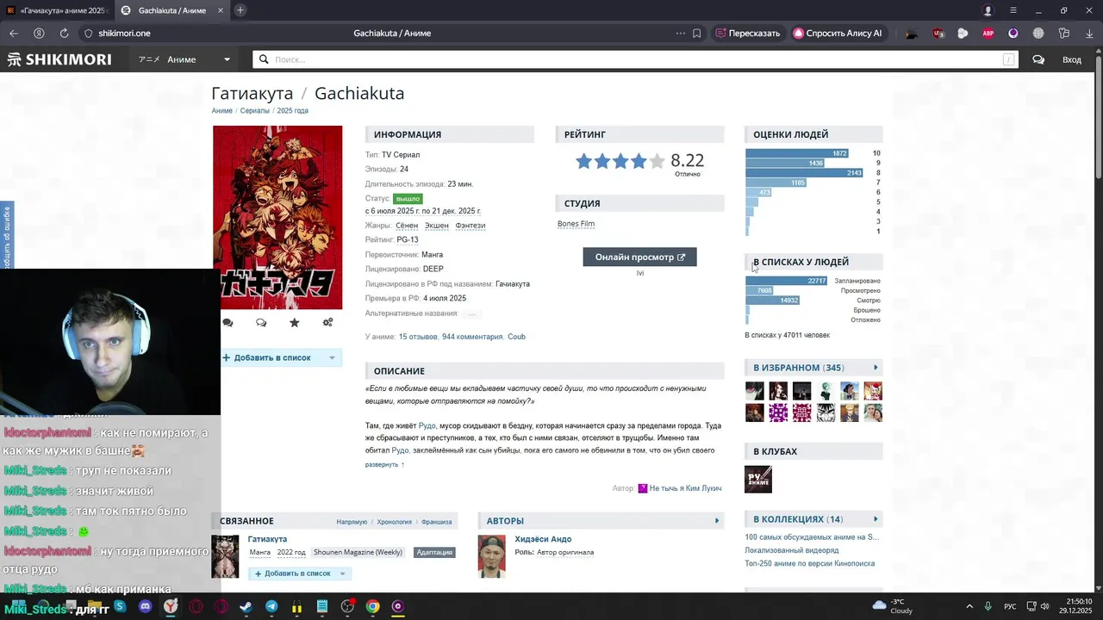Open discussions icon under the poster
Image resolution: width=1103 pixels, height=620 pixels.
point(261,323)
